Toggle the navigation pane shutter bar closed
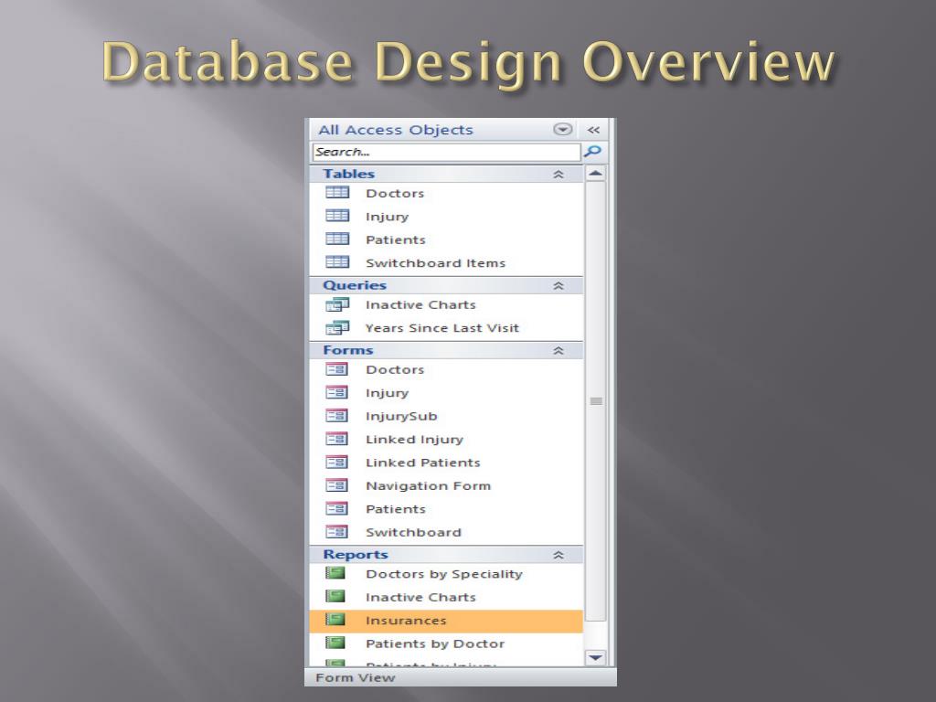 tap(594, 129)
